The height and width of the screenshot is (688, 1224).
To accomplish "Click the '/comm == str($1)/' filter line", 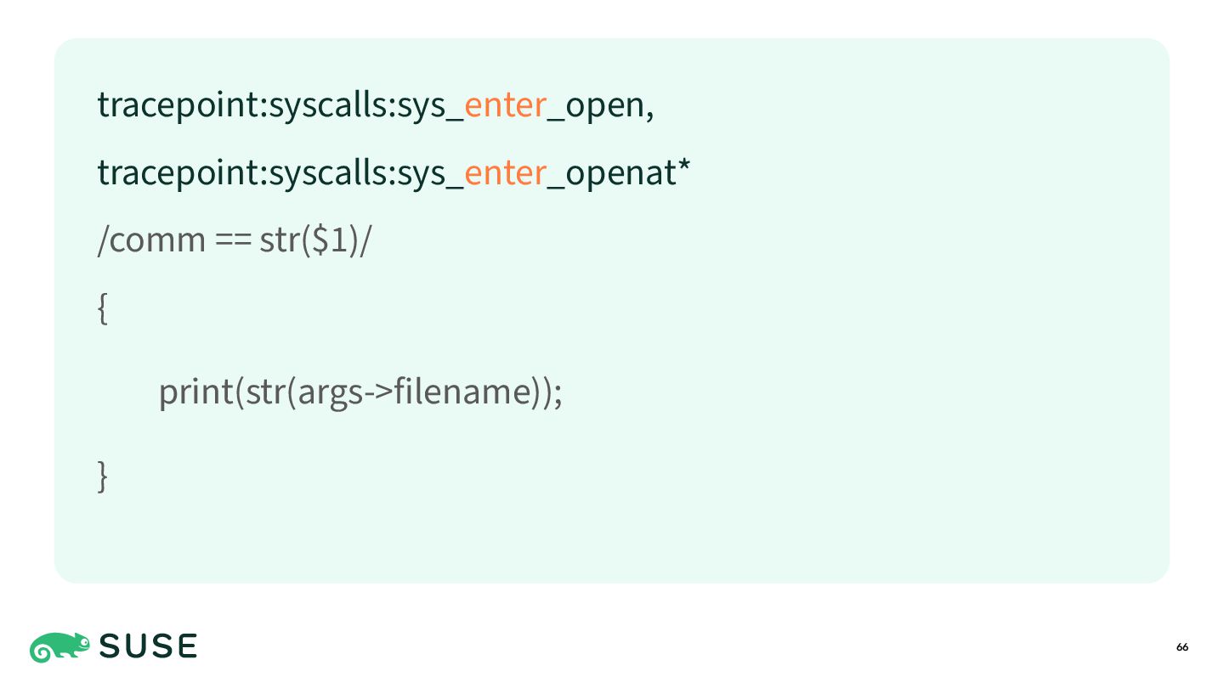I will pyautogui.click(x=235, y=241).
